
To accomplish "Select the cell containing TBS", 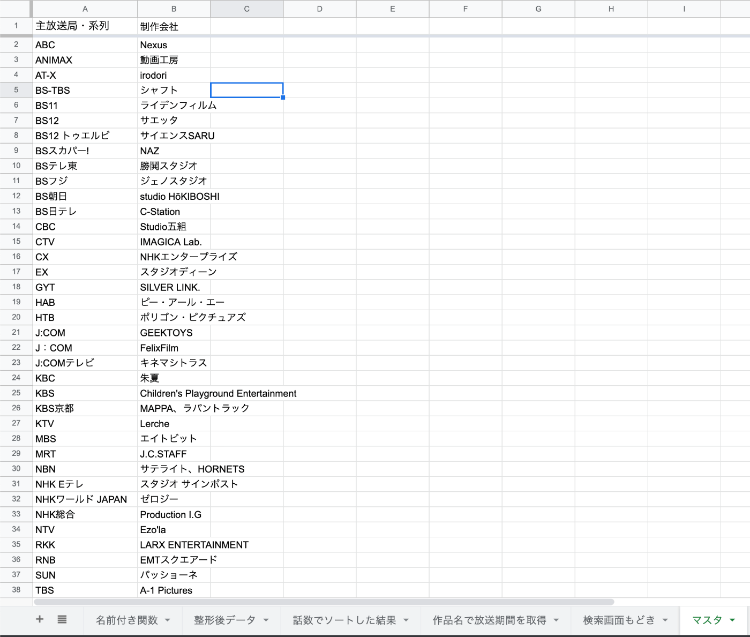I will point(85,590).
